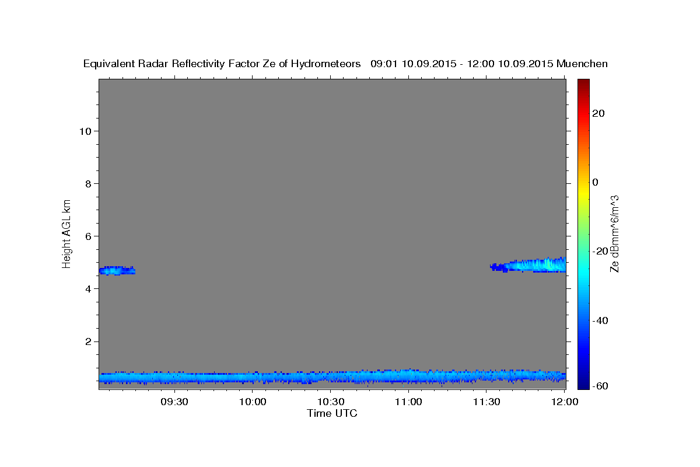Click the green middle section of the colorbar
This screenshot has width=700, height=467.
coord(583,233)
